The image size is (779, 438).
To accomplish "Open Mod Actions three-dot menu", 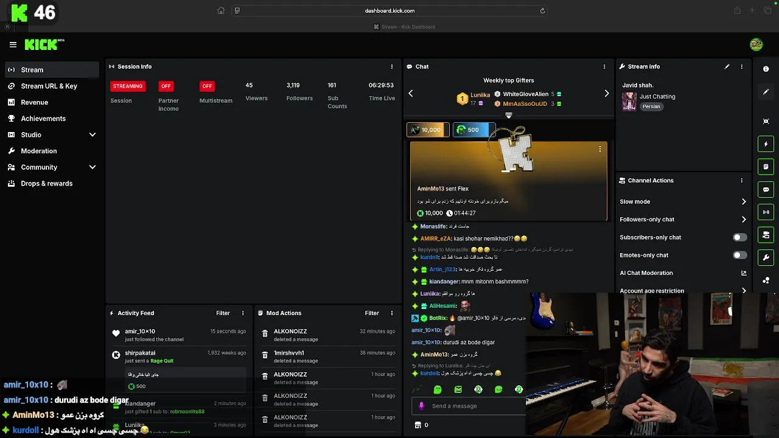I will [x=392, y=313].
